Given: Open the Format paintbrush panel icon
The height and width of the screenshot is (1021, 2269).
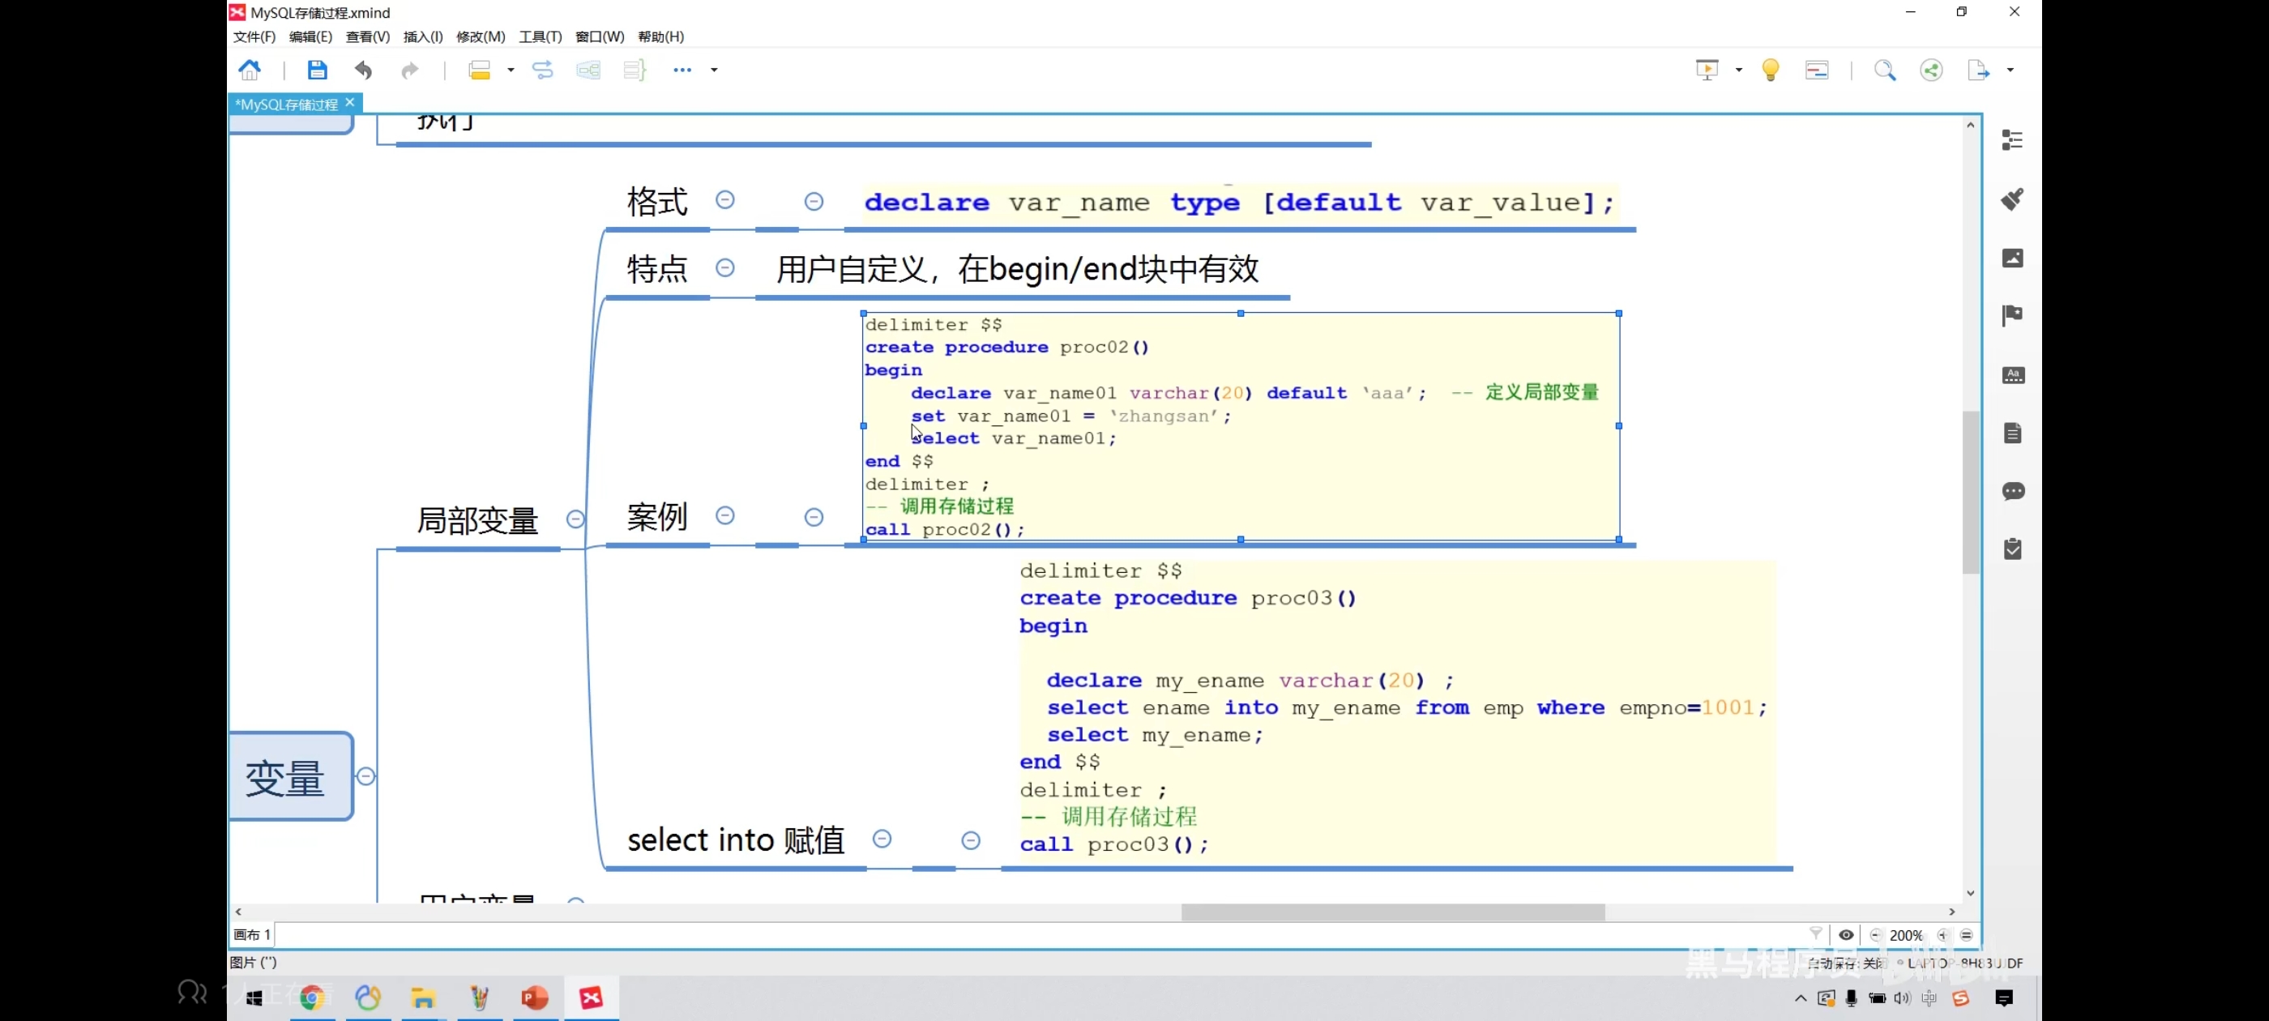Looking at the screenshot, I should pyautogui.click(x=2013, y=199).
